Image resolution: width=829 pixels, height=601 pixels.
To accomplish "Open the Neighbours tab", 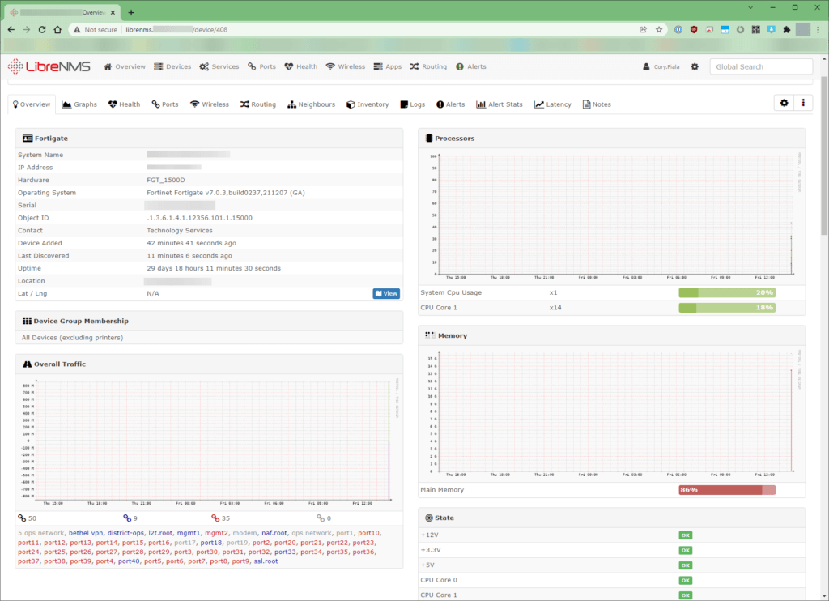I will tap(312, 104).
